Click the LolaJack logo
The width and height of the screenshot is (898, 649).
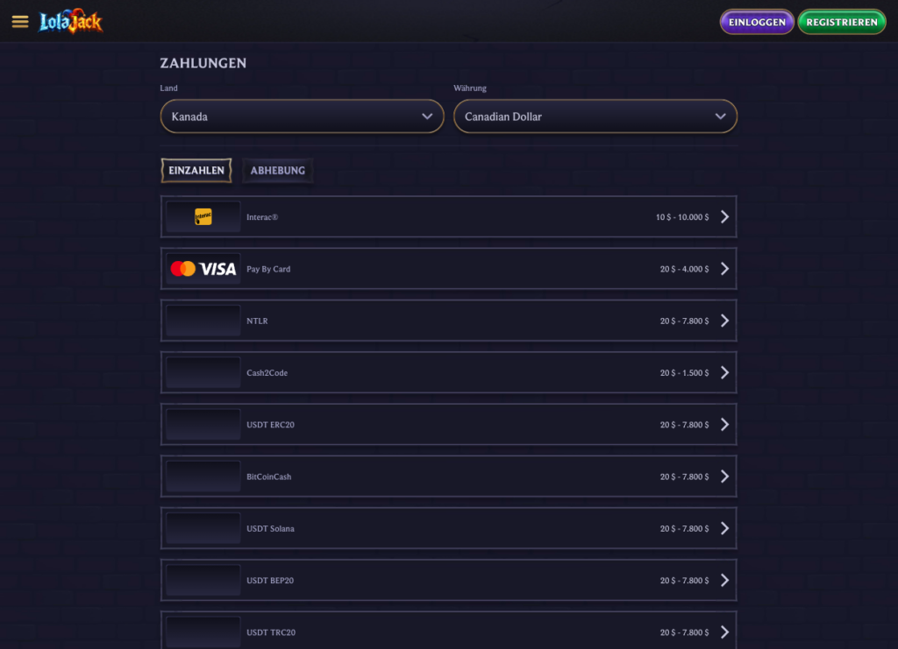(x=71, y=22)
